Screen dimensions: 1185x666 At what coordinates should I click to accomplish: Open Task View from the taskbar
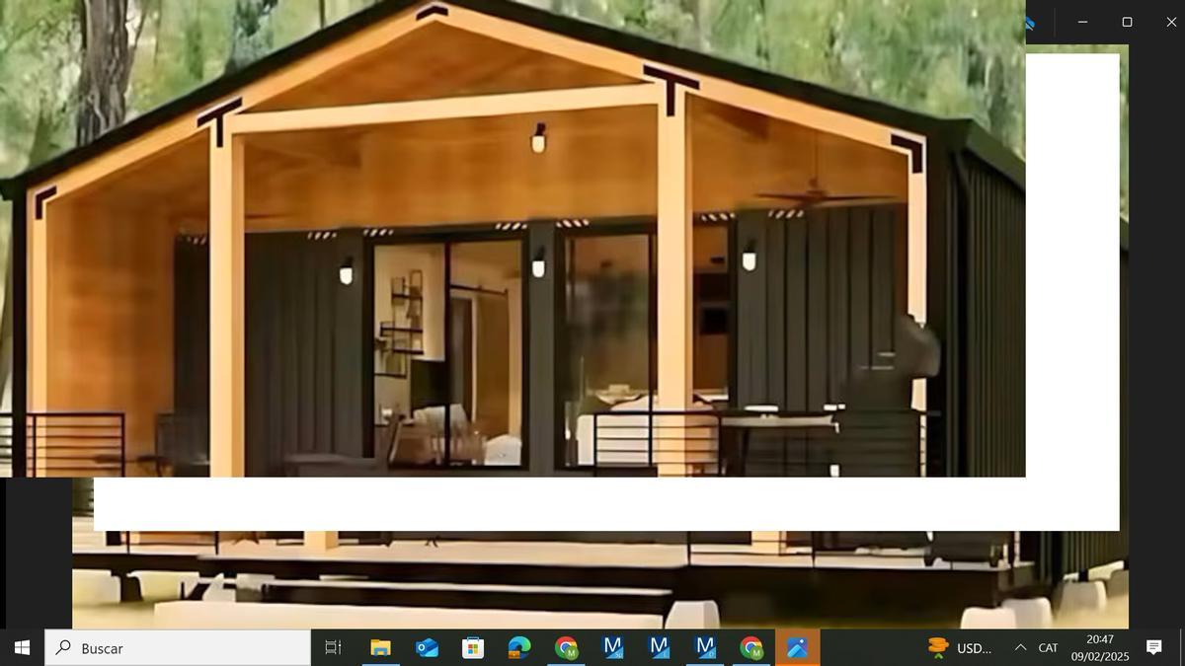(x=333, y=647)
